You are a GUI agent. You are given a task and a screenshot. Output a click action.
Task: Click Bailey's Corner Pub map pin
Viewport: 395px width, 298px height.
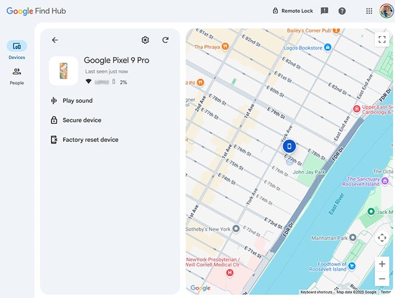pyautogui.click(x=336, y=31)
